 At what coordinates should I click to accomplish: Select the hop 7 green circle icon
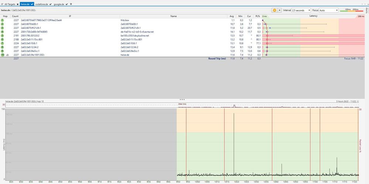tap(2, 43)
